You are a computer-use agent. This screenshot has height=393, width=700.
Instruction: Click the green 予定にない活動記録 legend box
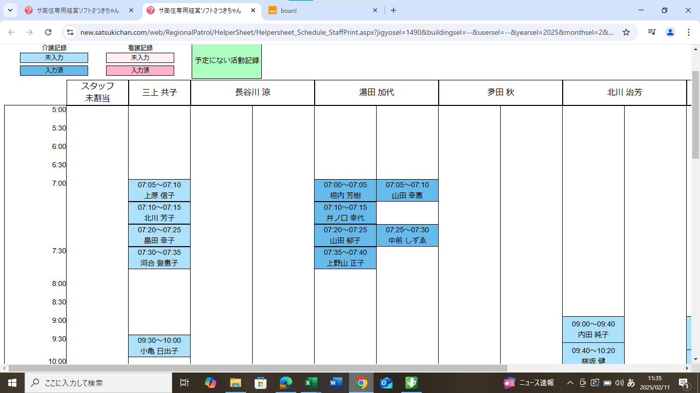pos(227,61)
